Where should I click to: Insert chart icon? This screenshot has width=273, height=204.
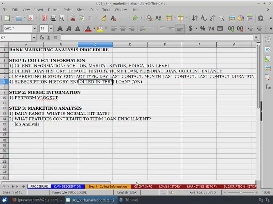click(241, 18)
